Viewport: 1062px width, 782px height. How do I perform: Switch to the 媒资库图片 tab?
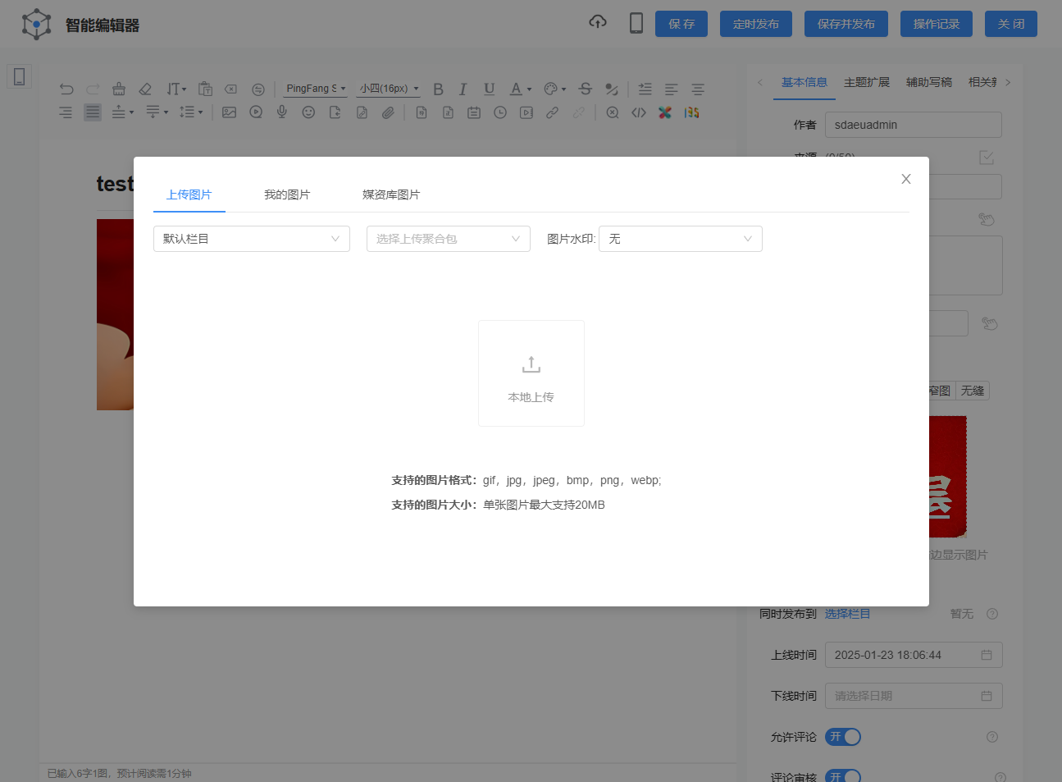point(391,194)
